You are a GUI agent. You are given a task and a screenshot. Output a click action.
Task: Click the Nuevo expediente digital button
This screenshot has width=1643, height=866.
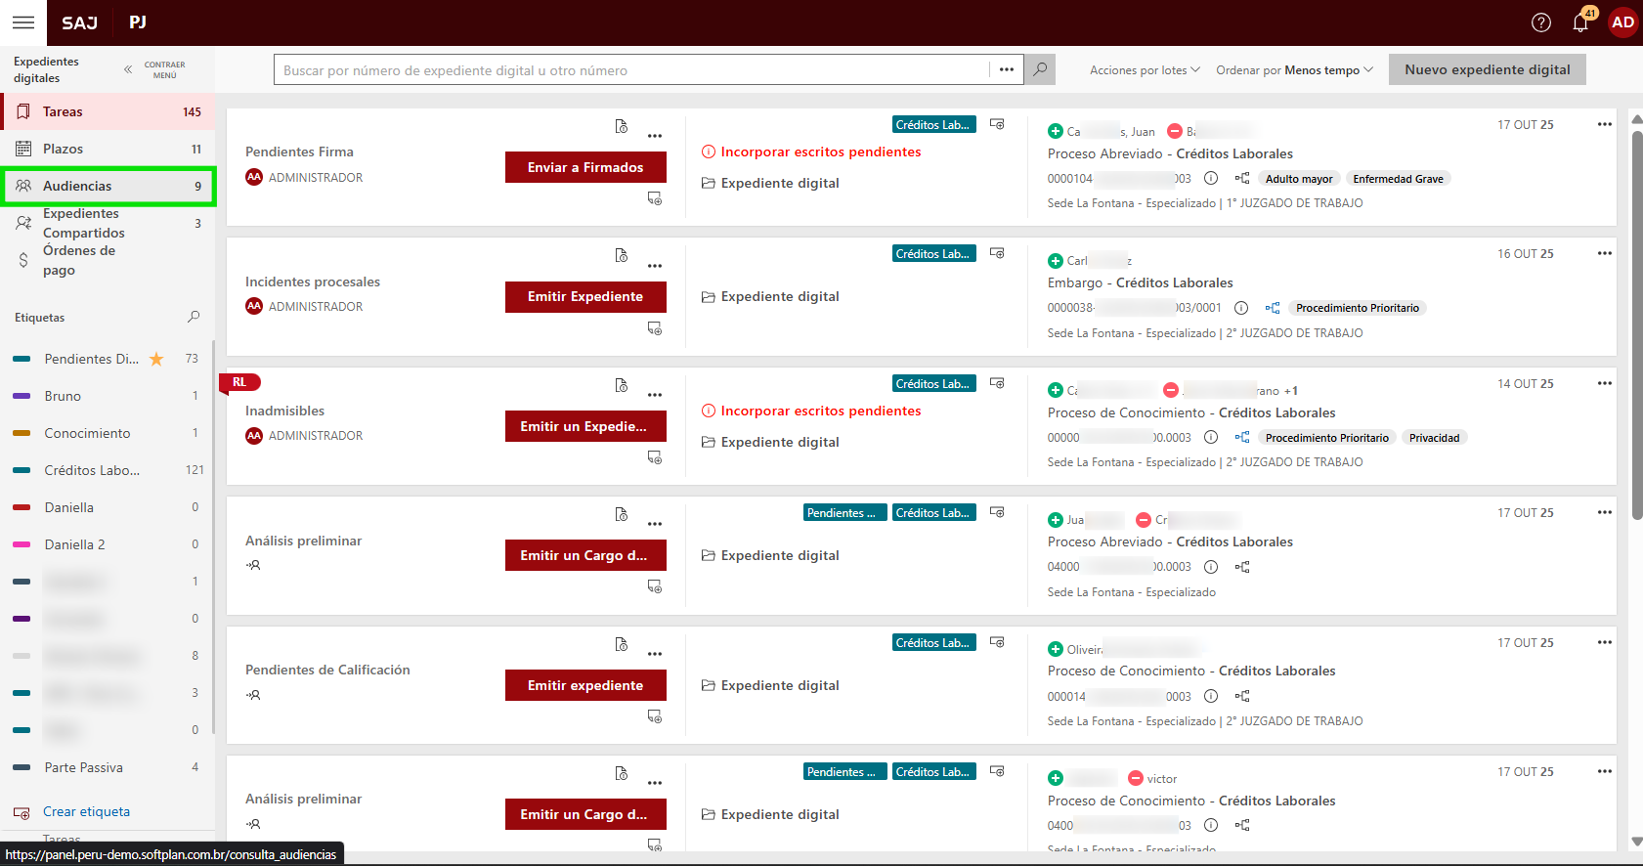(x=1487, y=69)
